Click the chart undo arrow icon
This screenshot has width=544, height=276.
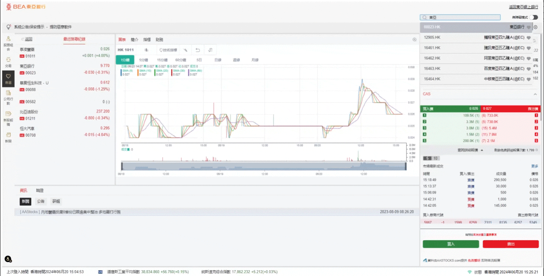[198, 50]
